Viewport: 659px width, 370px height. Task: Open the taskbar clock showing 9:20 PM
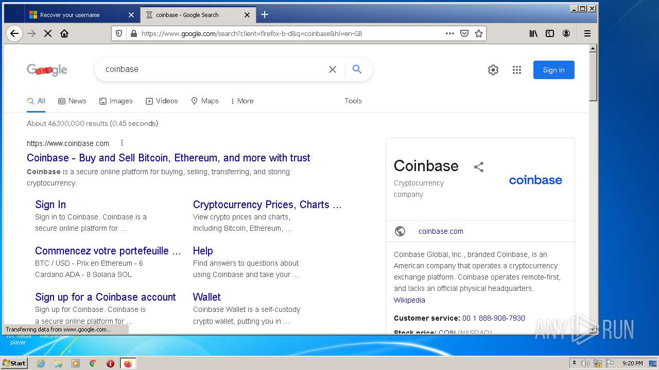(632, 363)
